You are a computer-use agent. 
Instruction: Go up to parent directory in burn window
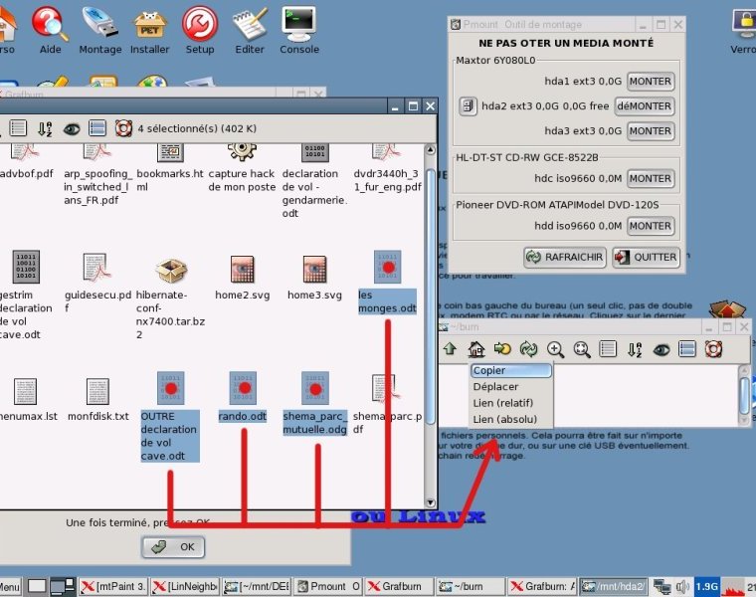[x=450, y=349]
